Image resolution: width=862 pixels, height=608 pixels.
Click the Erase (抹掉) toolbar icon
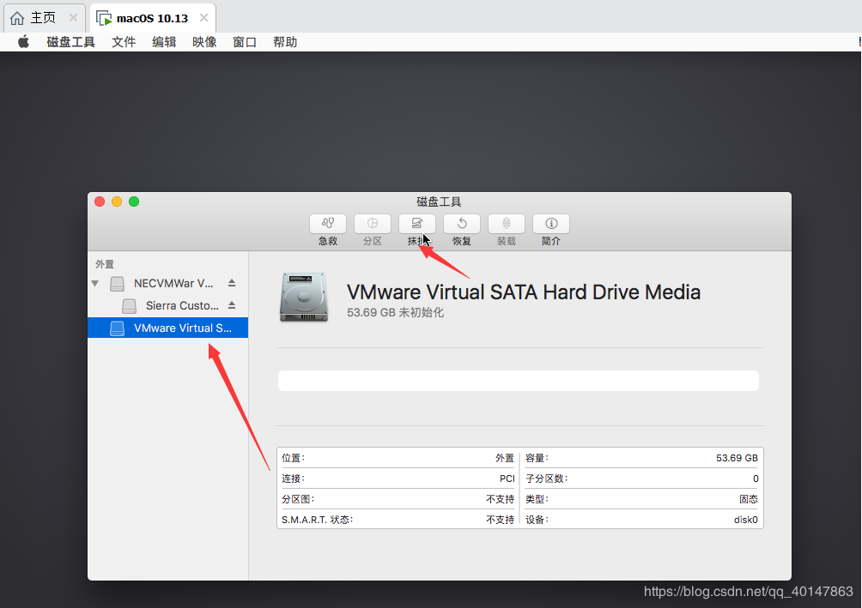click(417, 224)
